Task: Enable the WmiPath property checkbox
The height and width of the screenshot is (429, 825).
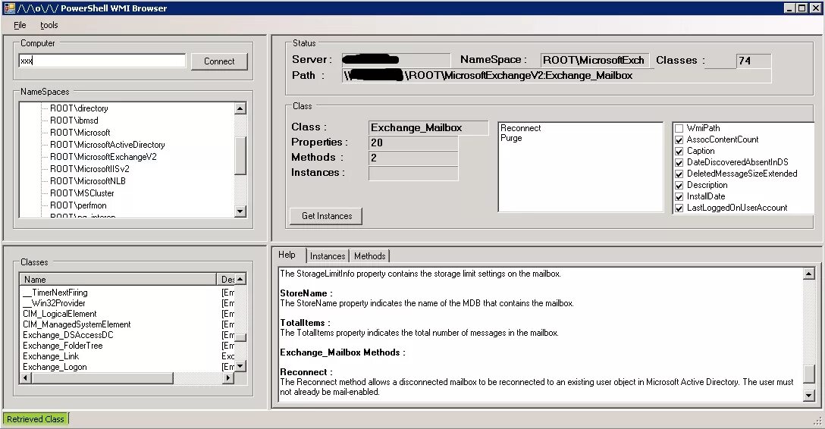Action: click(x=679, y=128)
